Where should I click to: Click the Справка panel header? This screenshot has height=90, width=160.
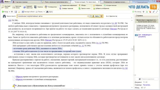pyautogui.click(x=146, y=15)
